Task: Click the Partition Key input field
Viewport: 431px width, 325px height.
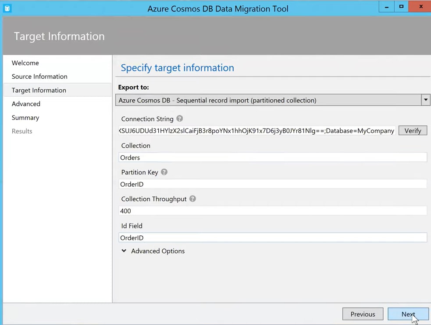Action: coord(273,184)
